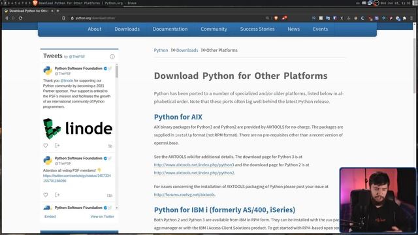The width and height of the screenshot is (418, 235).
Task: Click the Embed link below tweets
Action: click(50, 217)
